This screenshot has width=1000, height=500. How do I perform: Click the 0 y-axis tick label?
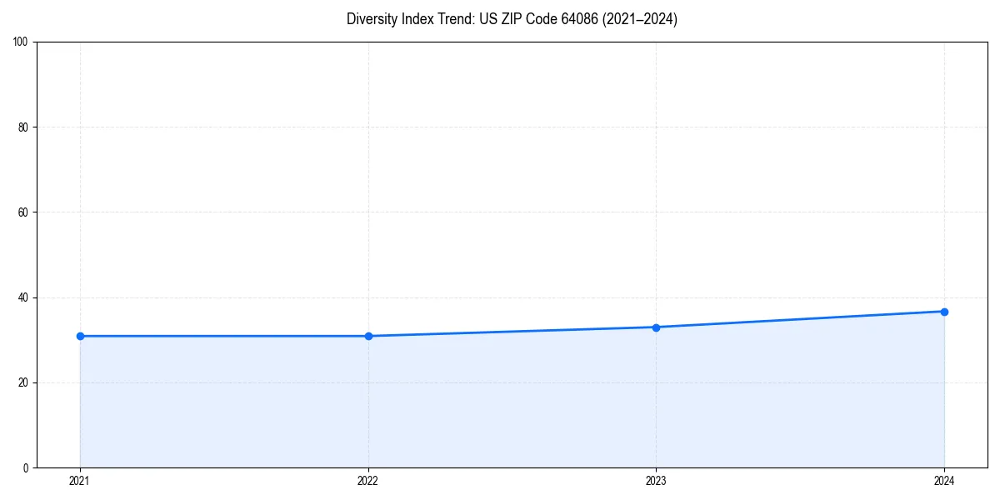tap(26, 466)
